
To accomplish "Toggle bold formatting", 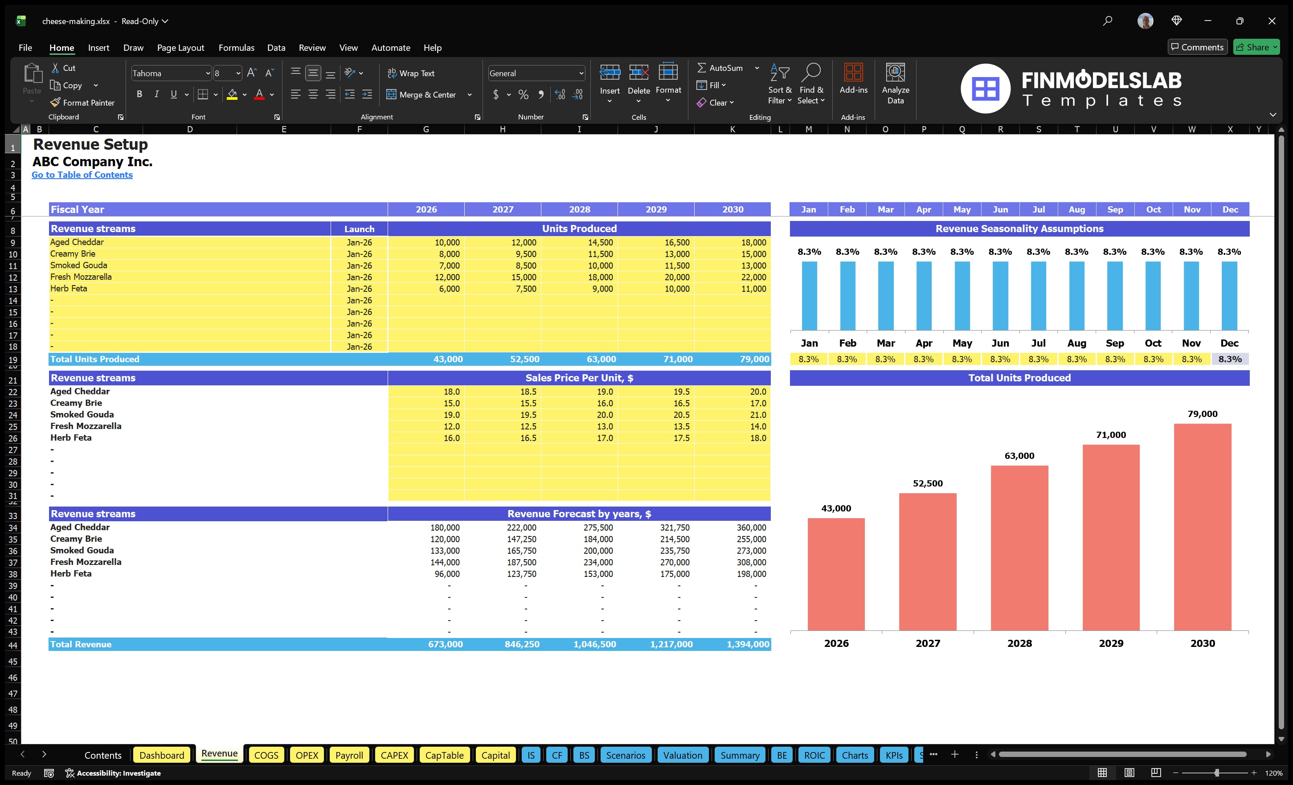I will coord(139,94).
